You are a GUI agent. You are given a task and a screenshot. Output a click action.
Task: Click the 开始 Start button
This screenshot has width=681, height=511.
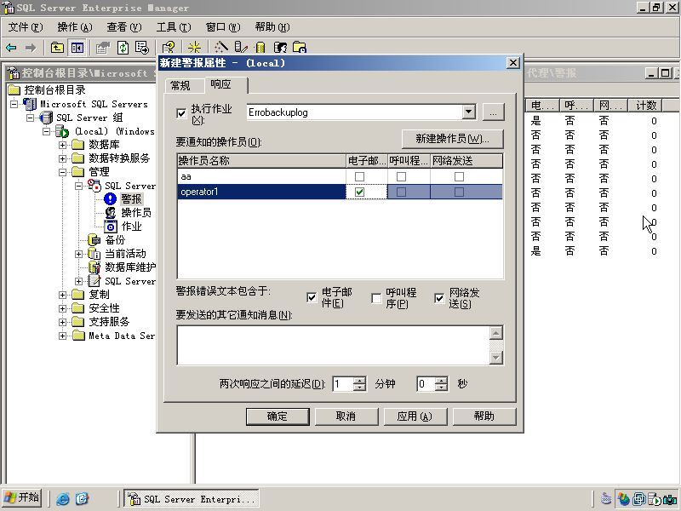pos(22,498)
